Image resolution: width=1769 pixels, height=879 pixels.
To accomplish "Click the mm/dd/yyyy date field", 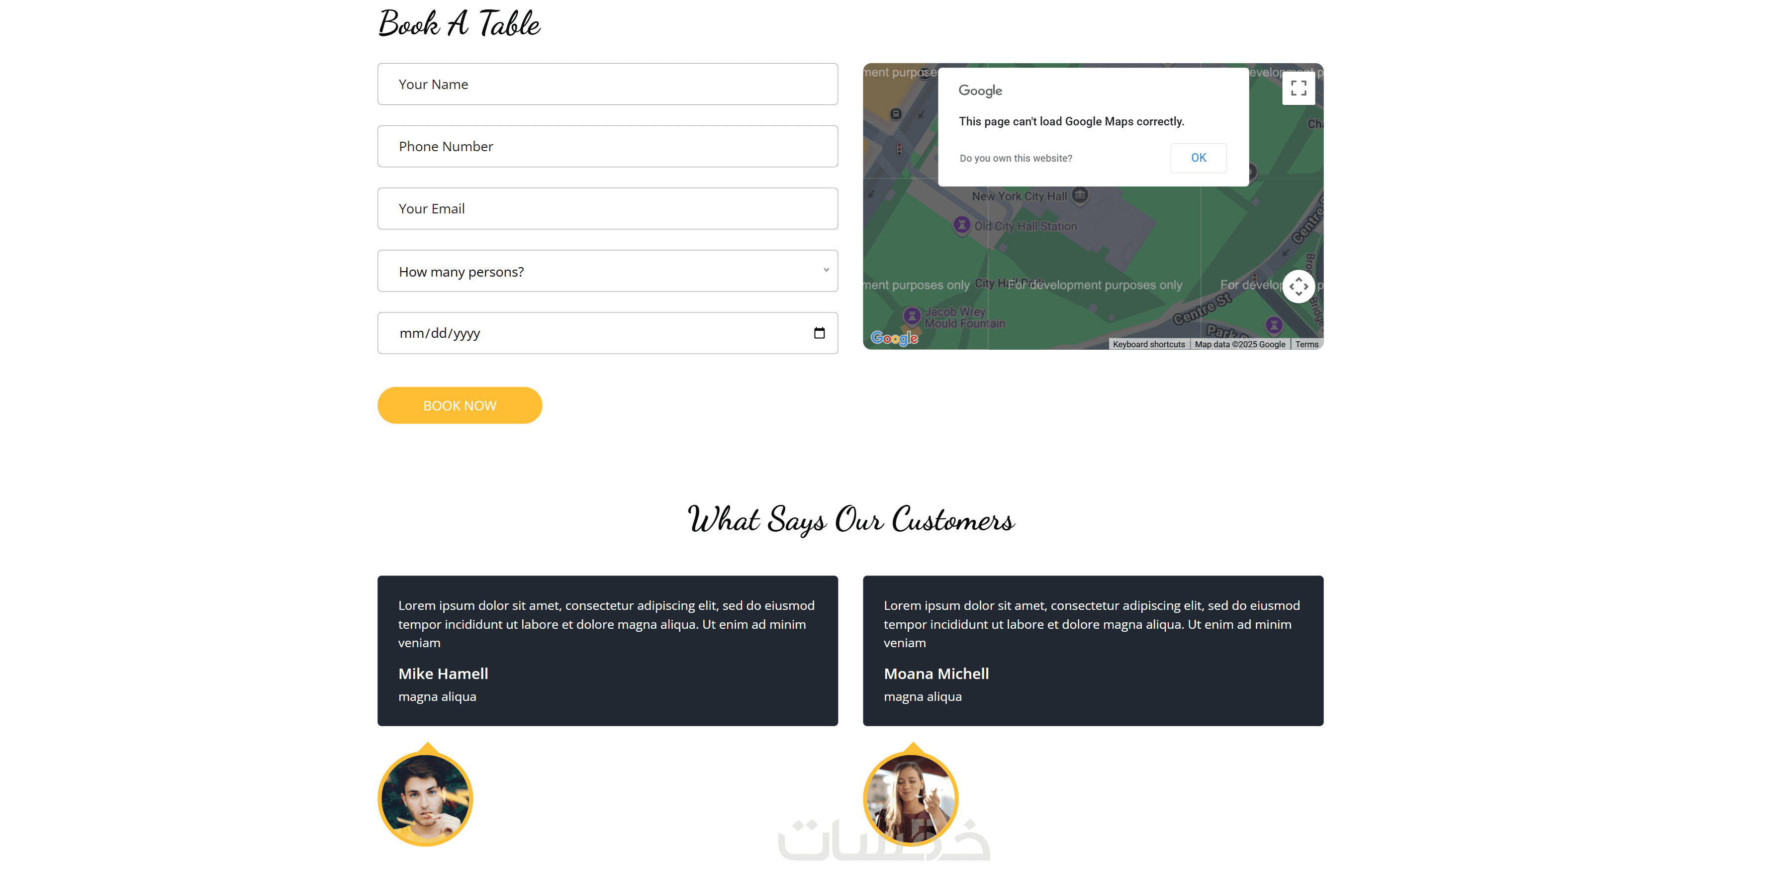I will (591, 333).
